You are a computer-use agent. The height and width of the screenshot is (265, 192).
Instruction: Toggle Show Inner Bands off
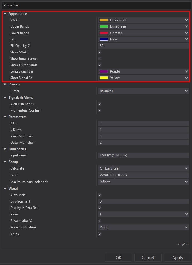coord(99,58)
